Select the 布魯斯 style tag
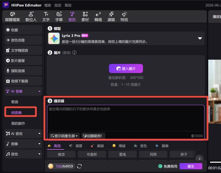This screenshot has width=221, height=173. coord(92,155)
